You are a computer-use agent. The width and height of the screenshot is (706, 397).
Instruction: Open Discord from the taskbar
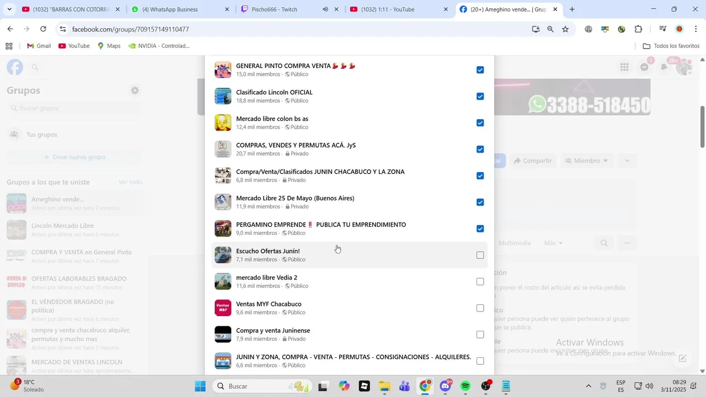click(445, 386)
